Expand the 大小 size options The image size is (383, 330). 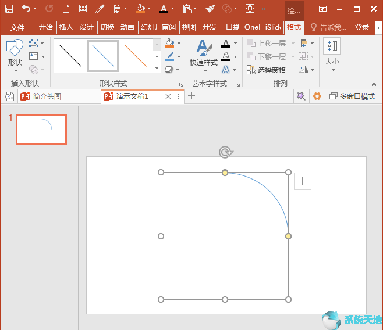click(x=332, y=55)
